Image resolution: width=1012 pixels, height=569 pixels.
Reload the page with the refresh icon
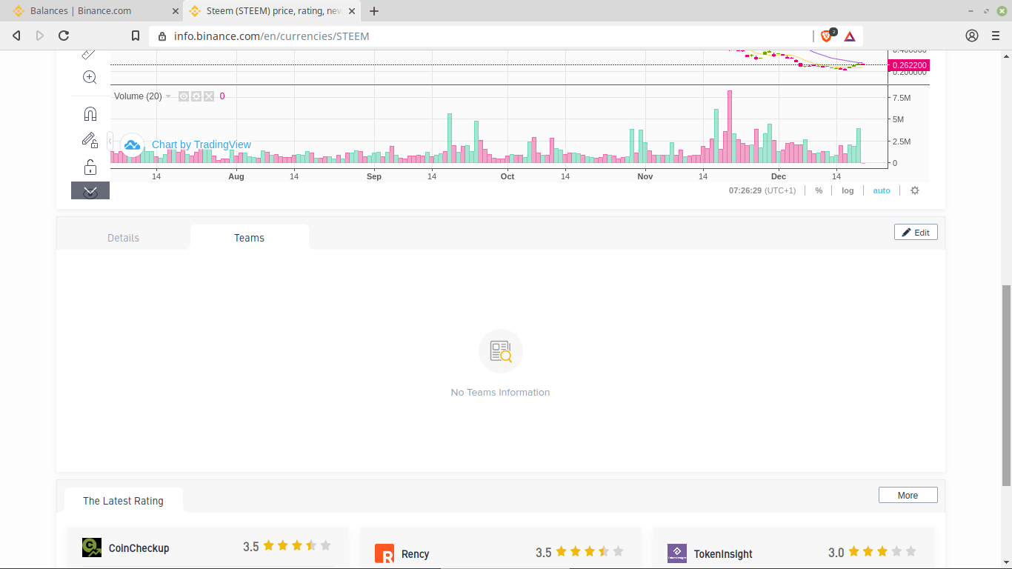pos(64,36)
